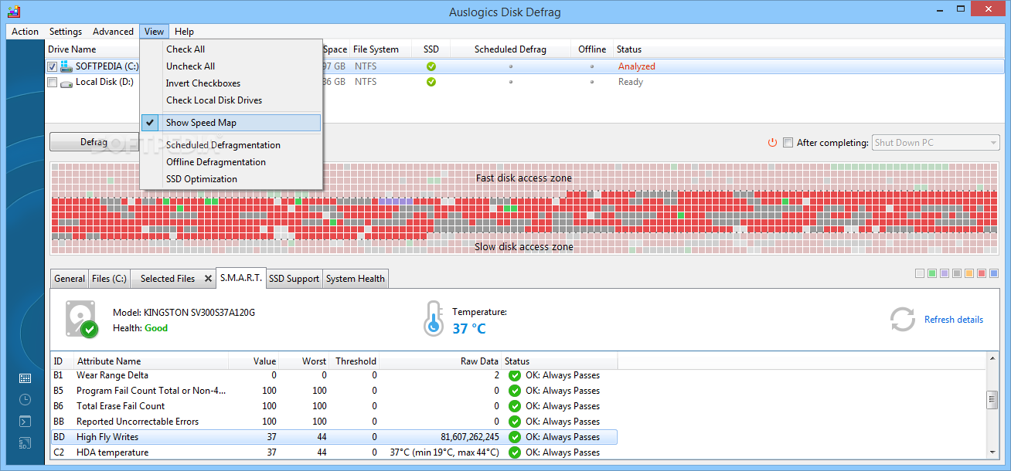
Task: Click the Analyzed status text
Action: coord(637,66)
